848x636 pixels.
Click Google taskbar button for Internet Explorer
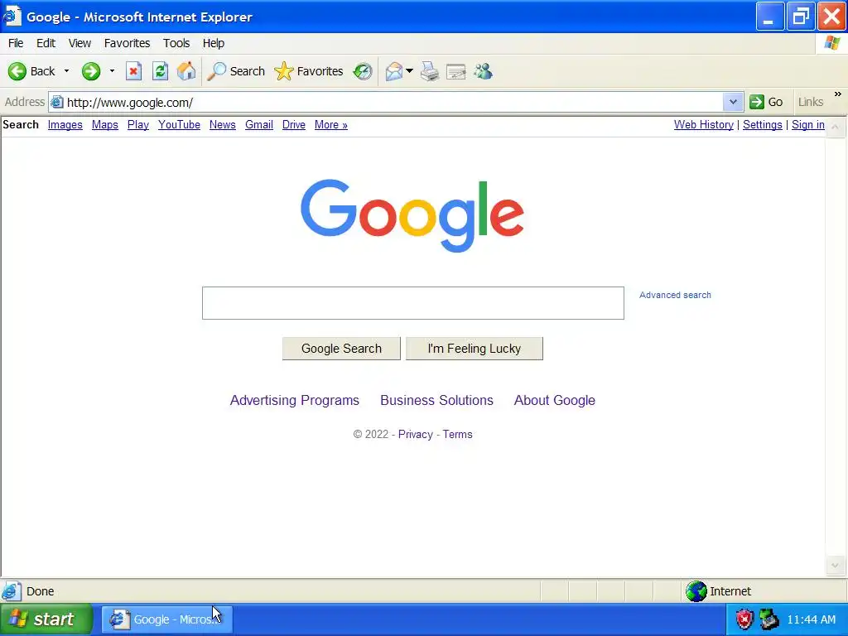pos(167,619)
